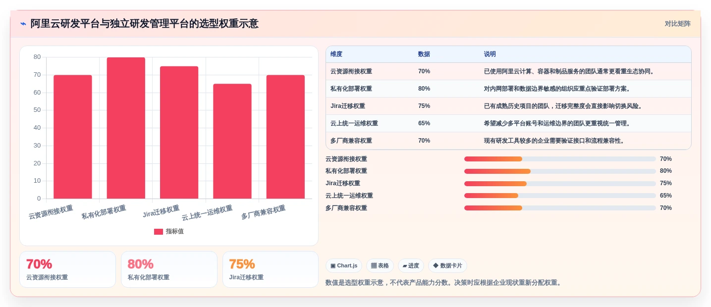Image resolution: width=711 pixels, height=307 pixels.
Task: Click table cell Jira迁移权重
Action: click(348, 106)
